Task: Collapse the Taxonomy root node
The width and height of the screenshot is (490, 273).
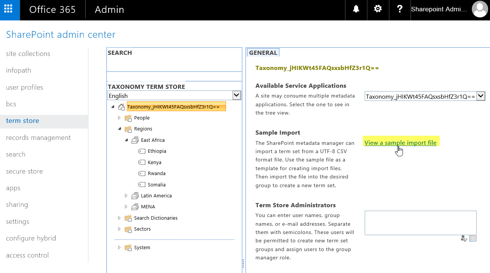Action: pos(113,107)
